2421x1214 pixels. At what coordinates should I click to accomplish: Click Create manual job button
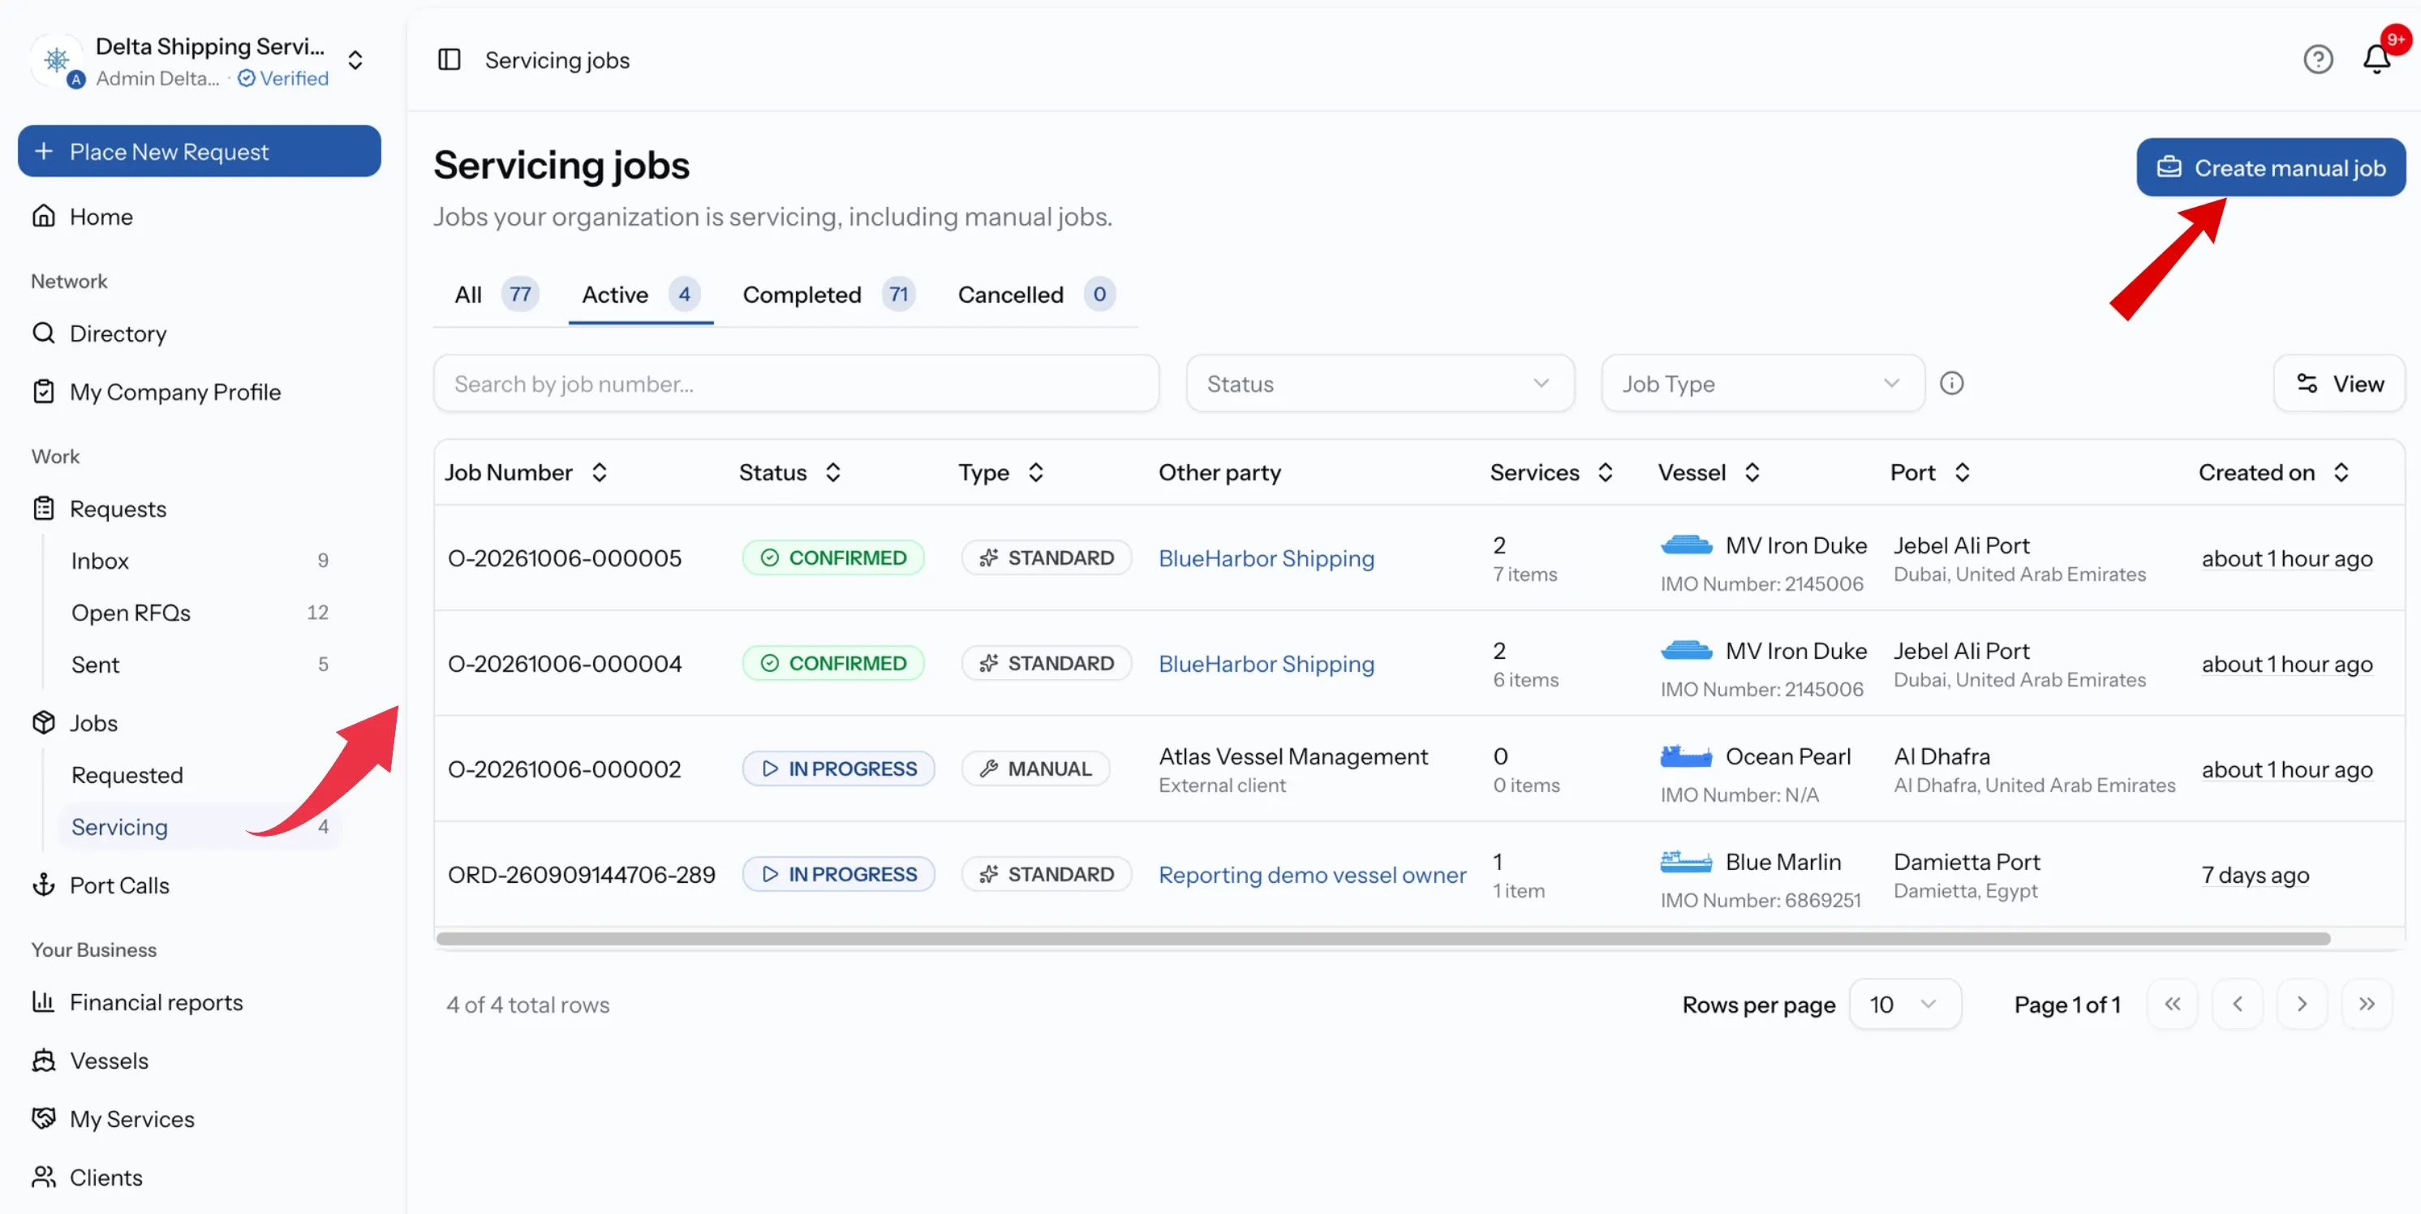point(2271,167)
